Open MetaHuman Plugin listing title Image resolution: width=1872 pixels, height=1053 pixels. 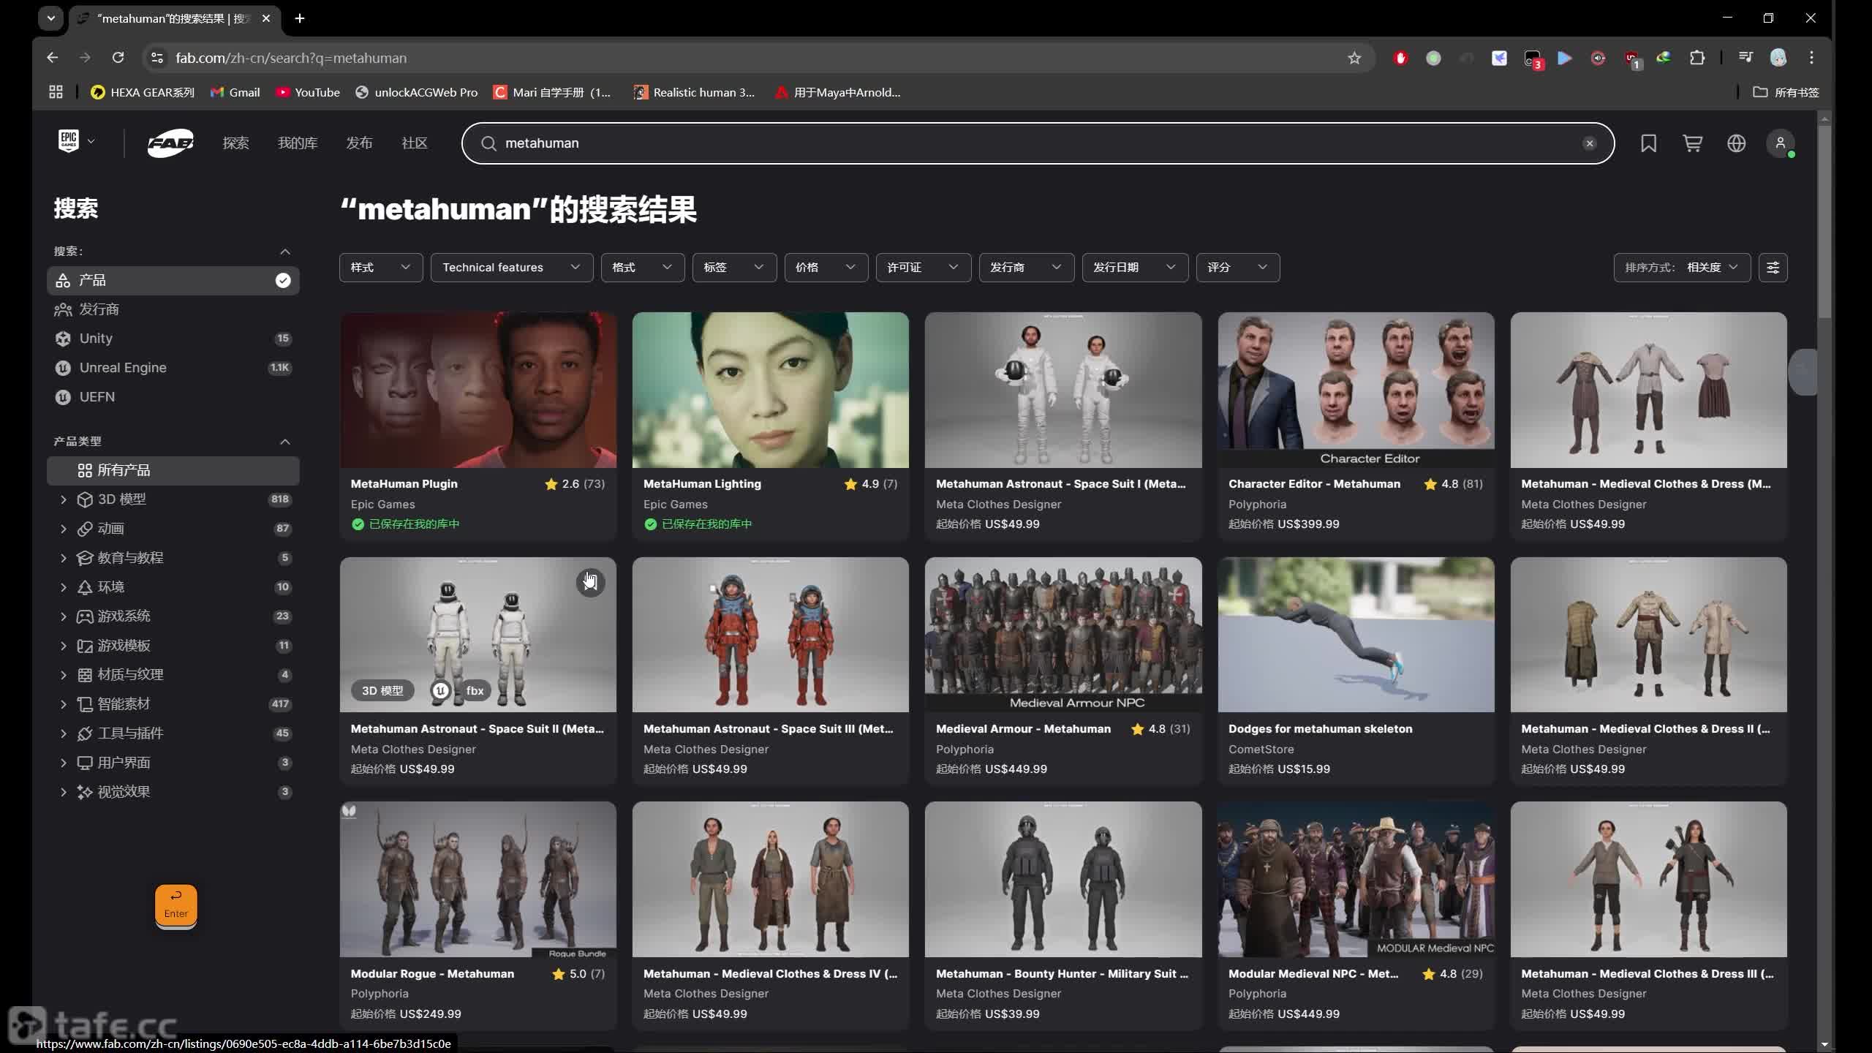pos(404,484)
